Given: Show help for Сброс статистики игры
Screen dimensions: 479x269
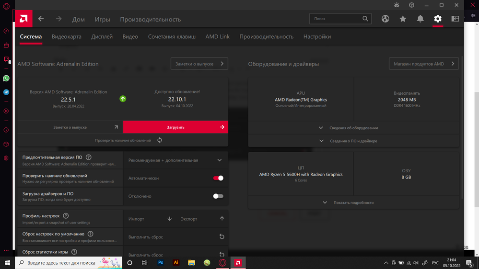Looking at the screenshot, I should click(x=74, y=252).
